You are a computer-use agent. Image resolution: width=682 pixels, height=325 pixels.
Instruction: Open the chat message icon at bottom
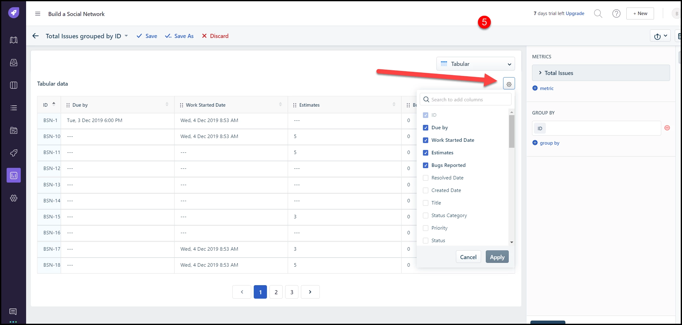13,312
